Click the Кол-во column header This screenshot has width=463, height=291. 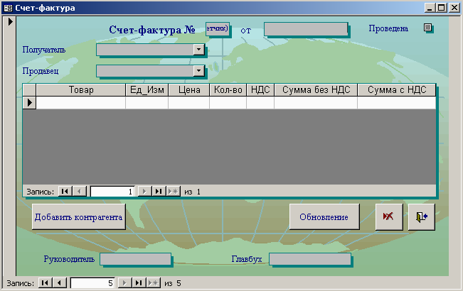coord(228,90)
